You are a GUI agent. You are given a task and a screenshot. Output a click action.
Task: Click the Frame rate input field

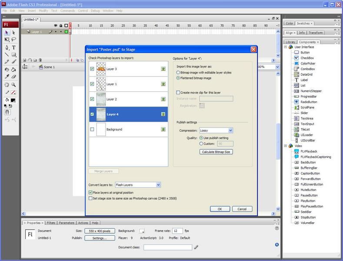click(x=177, y=231)
